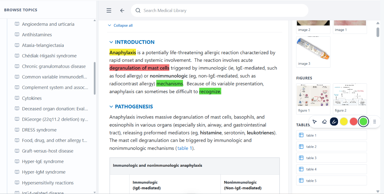
Task: Select the highlighter pen tool
Action: click(x=334, y=122)
